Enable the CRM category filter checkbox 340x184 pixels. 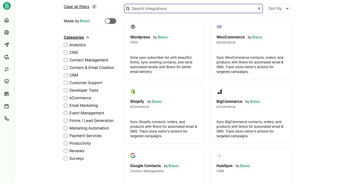[x=66, y=75]
